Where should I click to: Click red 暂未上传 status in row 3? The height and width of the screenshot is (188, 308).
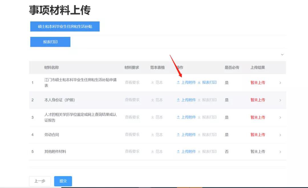(258, 117)
